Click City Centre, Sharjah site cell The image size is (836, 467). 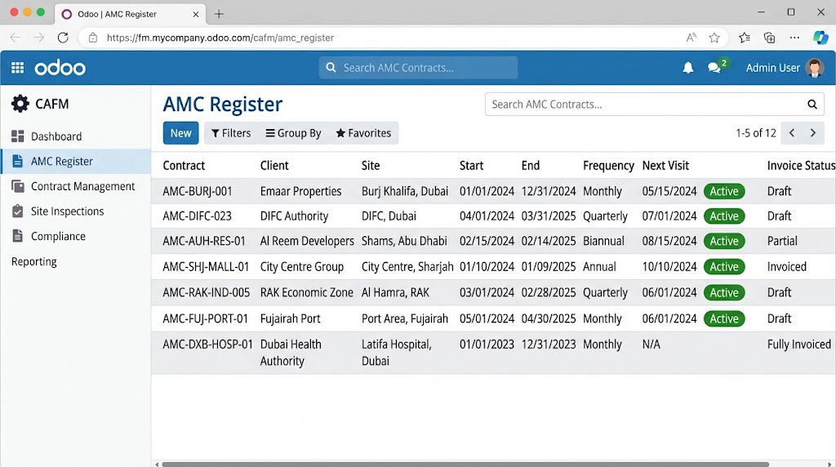407,266
